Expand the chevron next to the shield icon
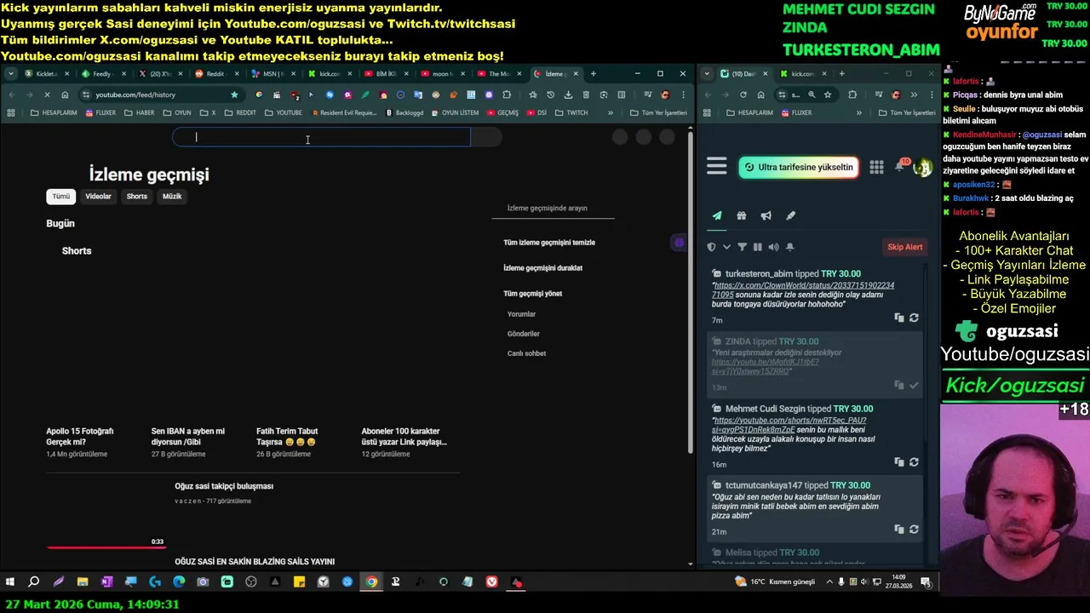This screenshot has height=613, width=1090. (726, 247)
